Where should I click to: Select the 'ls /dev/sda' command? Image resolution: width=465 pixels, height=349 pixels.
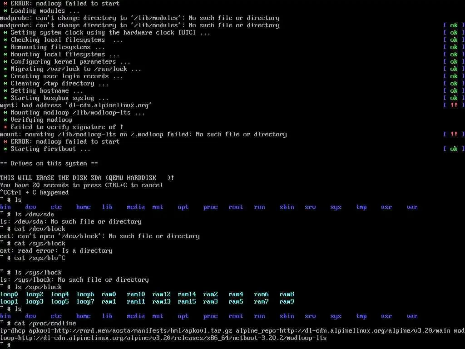34,214
